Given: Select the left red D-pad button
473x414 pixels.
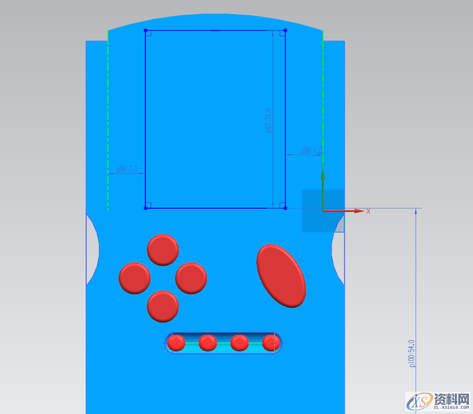Looking at the screenshot, I should pos(134,278).
